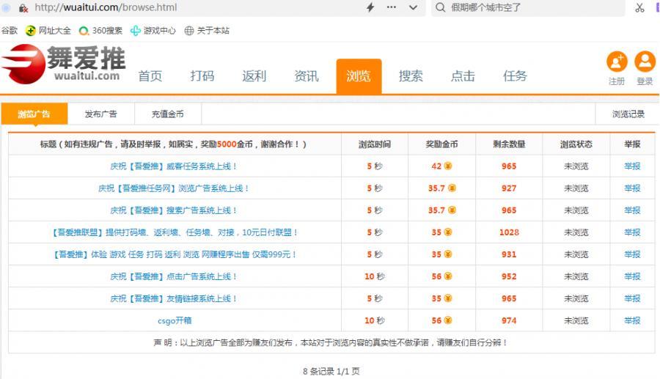The image size is (660, 379).
Task: Expand the address bar dropdown chevron
Action: 414,7
